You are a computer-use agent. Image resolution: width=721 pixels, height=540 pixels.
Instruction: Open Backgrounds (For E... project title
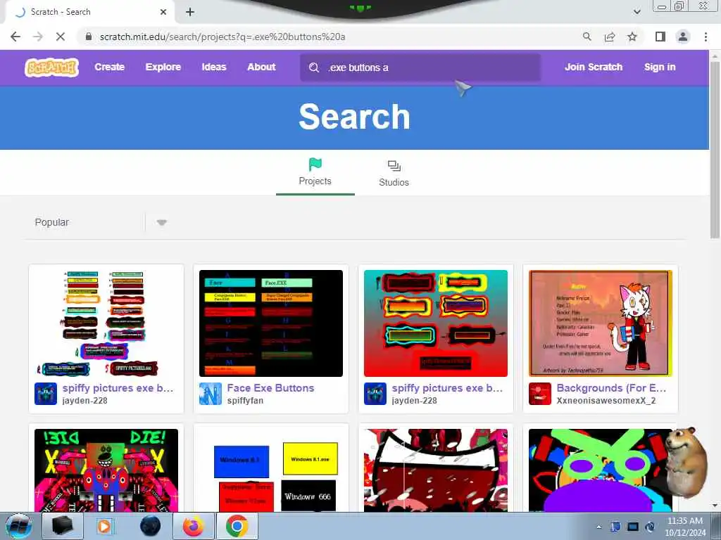pyautogui.click(x=611, y=388)
